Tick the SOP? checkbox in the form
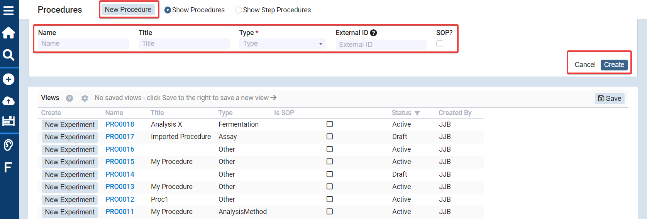 tap(440, 44)
